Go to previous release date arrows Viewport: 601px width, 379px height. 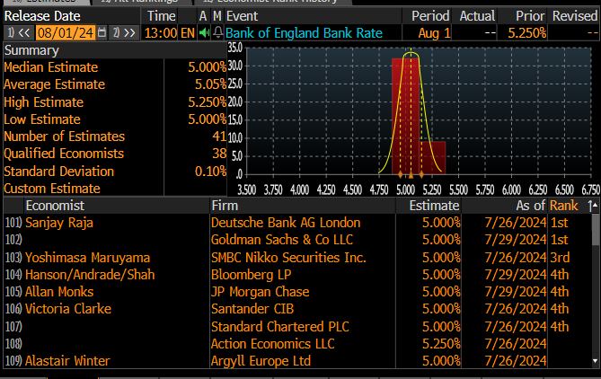coord(19,33)
